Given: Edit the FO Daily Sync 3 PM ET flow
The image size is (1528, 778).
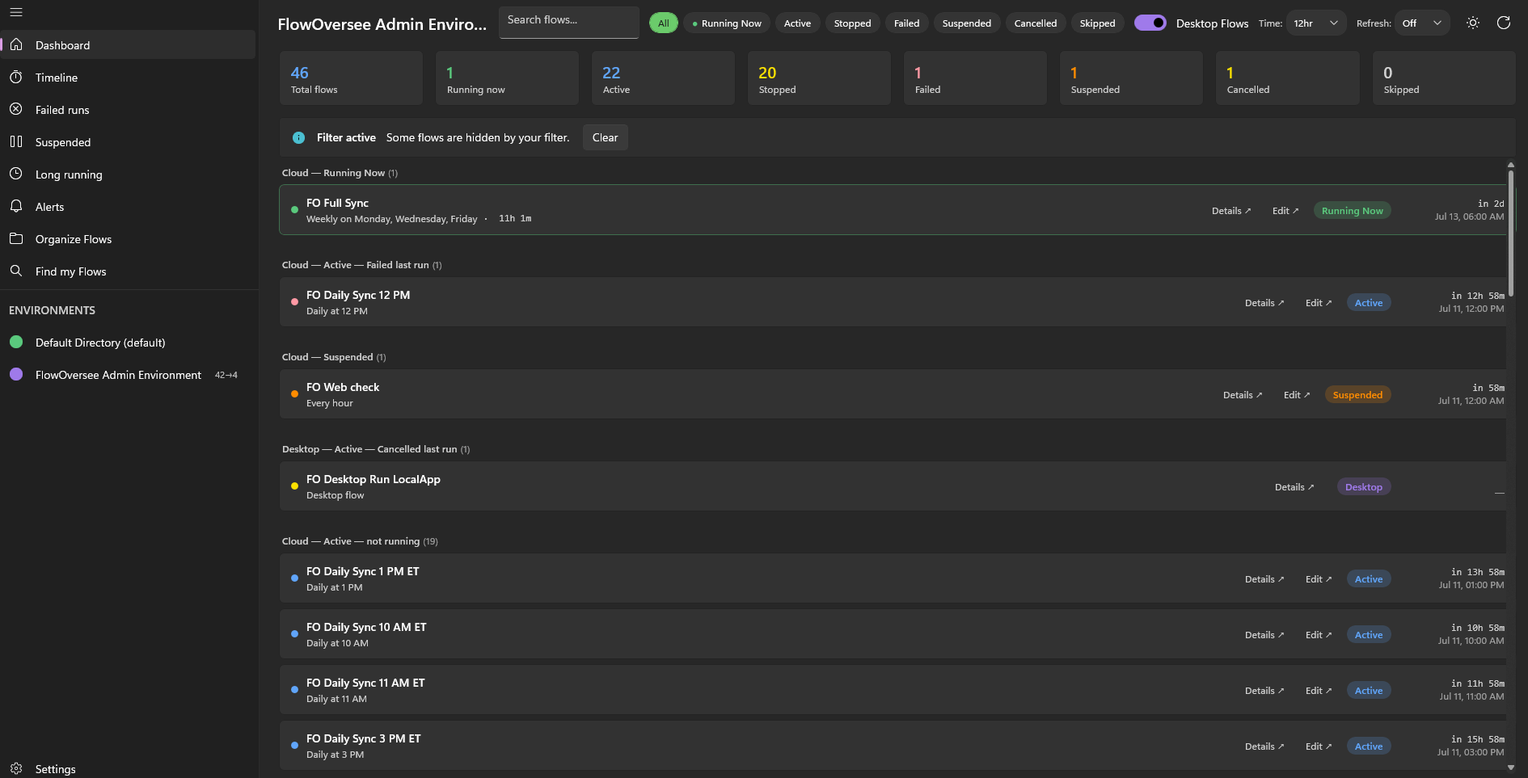Looking at the screenshot, I should pos(1319,746).
